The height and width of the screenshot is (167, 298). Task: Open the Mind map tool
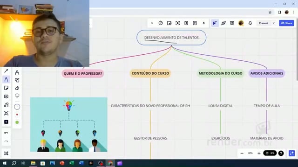6,113
